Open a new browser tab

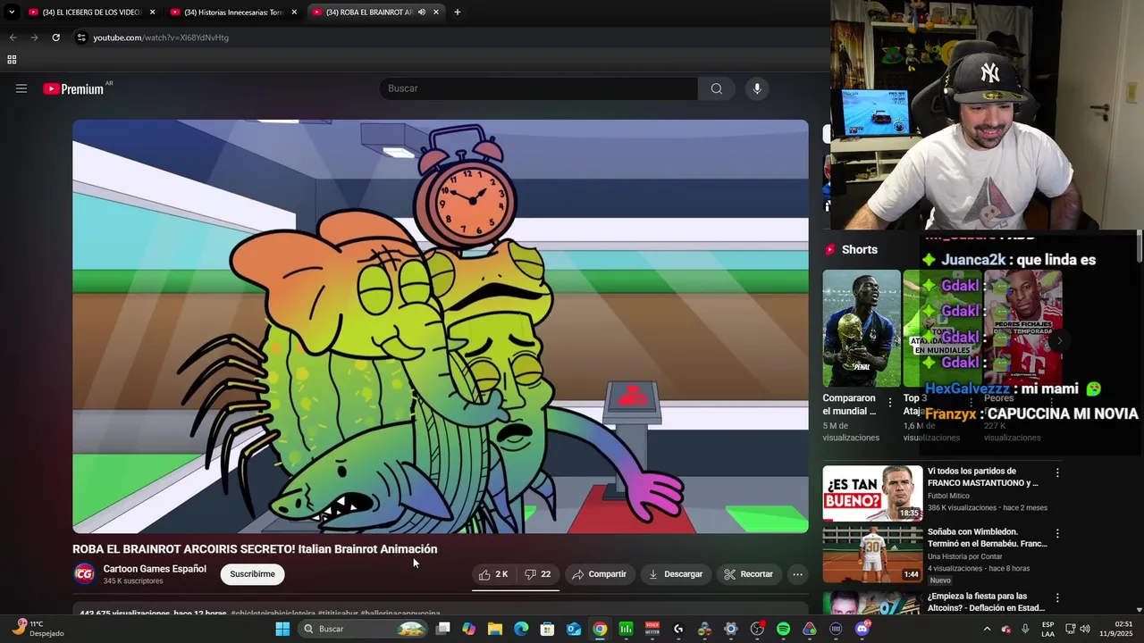pyautogui.click(x=457, y=13)
